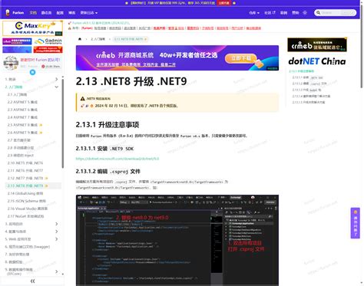Click the star icon beside 2.6 ASP.NET 9
The width and height of the screenshot is (364, 286).
click(x=41, y=133)
